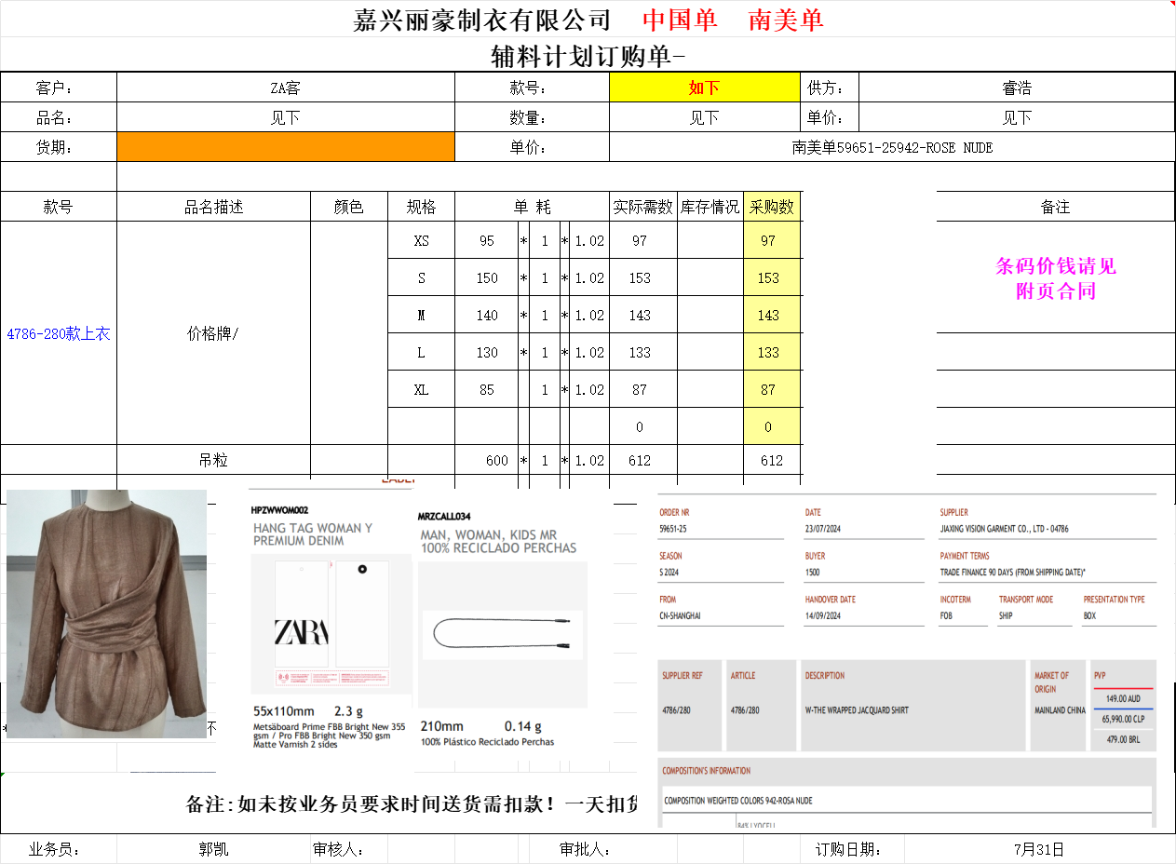This screenshot has height=864, width=1176.
Task: Select the order date cell 7月31日
Action: (1038, 849)
